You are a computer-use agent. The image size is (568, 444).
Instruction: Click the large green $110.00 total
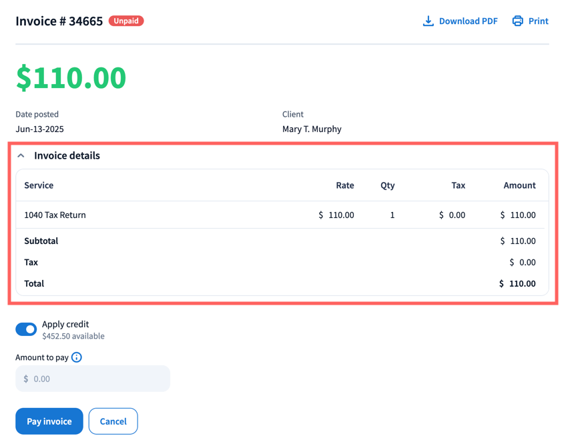tap(71, 78)
